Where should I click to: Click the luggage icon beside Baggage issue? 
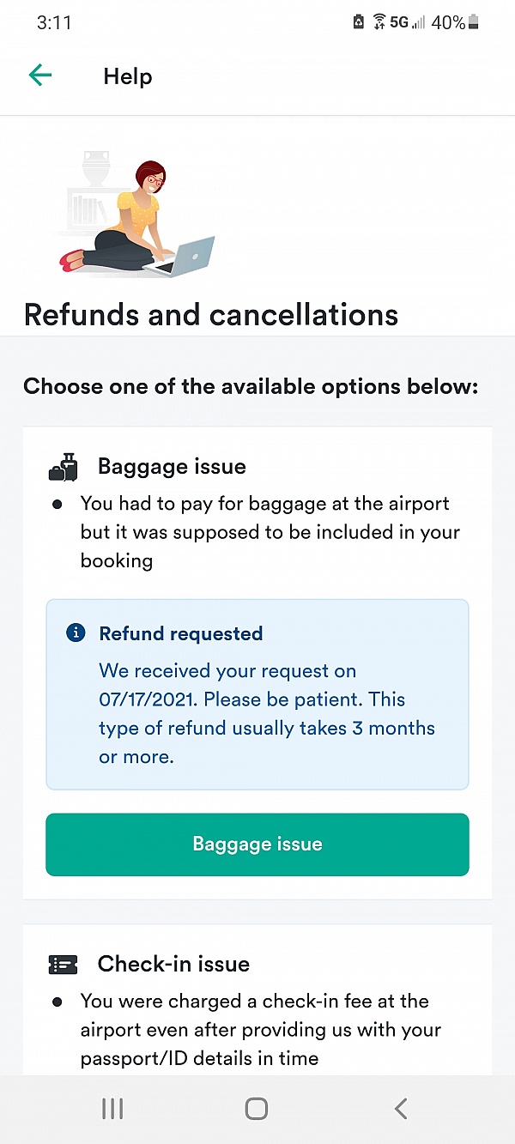64,467
